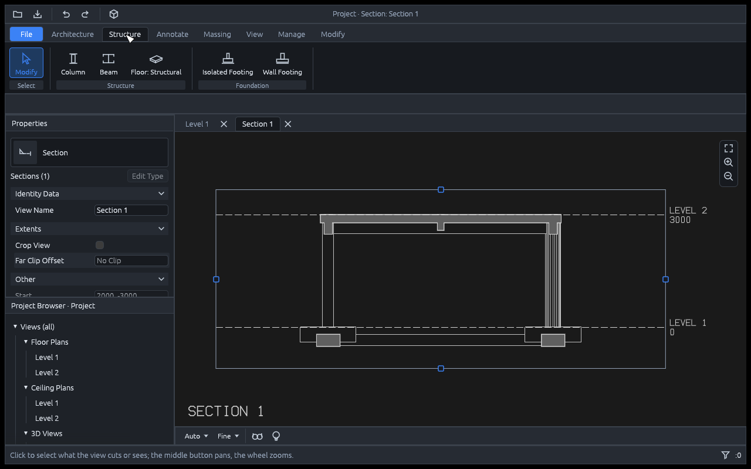Switch to the Level 1 view tab

(x=197, y=124)
